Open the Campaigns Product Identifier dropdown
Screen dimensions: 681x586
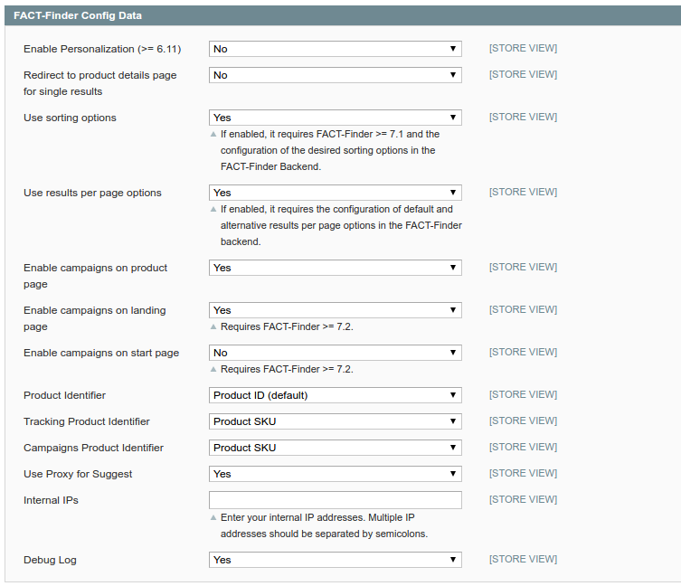point(335,448)
